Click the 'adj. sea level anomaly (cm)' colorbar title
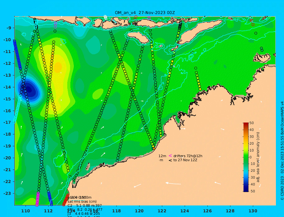Viewport: 284px width, 217px height. (x=258, y=157)
